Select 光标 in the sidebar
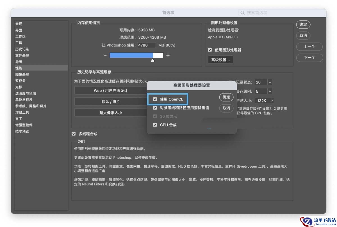Viewport: 337px width, 227px height. point(19,87)
